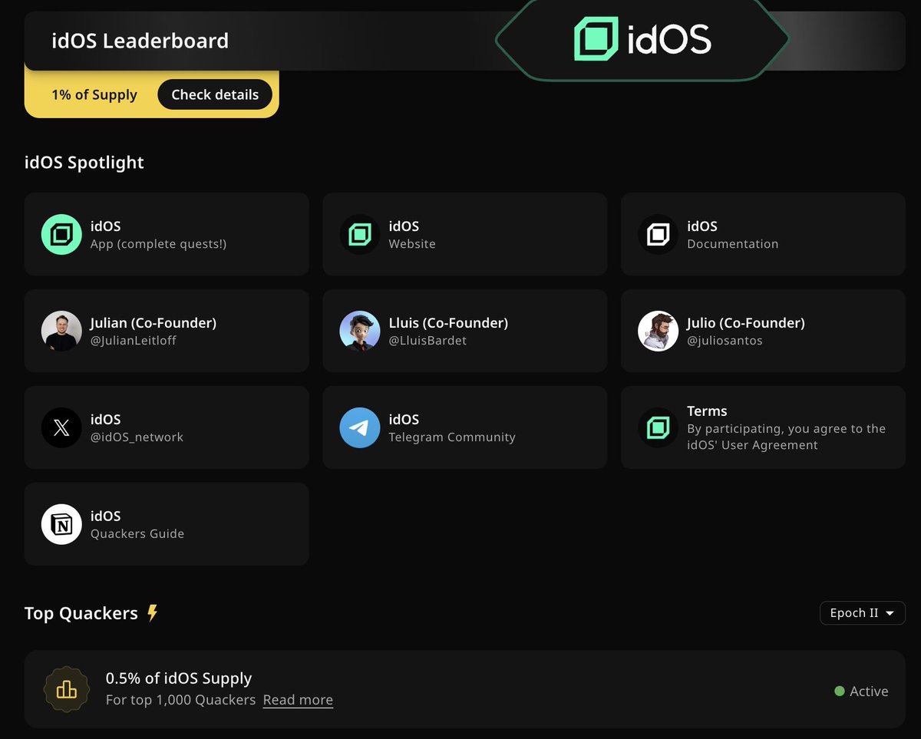Click the Check details button
This screenshot has width=921, height=739.
215,94
